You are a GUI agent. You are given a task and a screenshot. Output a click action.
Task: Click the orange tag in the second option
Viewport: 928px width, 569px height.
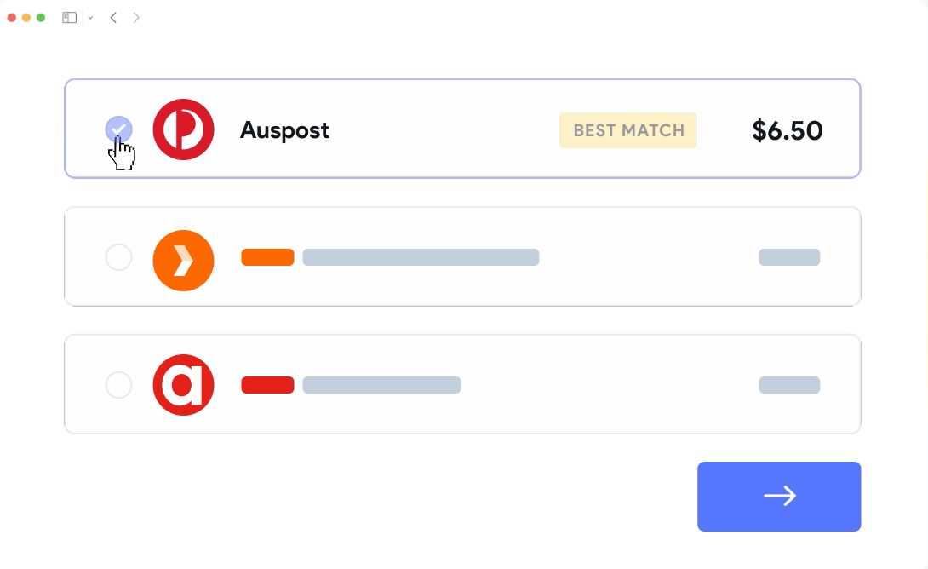(267, 257)
